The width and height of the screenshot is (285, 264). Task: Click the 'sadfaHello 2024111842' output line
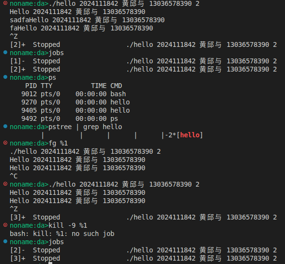coord(87,20)
